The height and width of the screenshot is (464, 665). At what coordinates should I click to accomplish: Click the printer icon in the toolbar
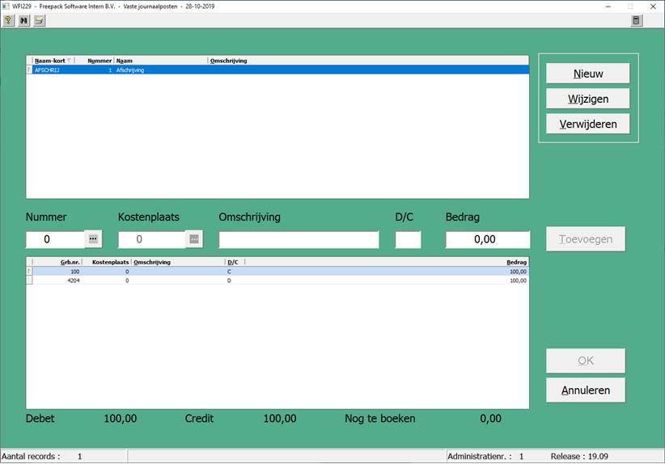click(40, 20)
